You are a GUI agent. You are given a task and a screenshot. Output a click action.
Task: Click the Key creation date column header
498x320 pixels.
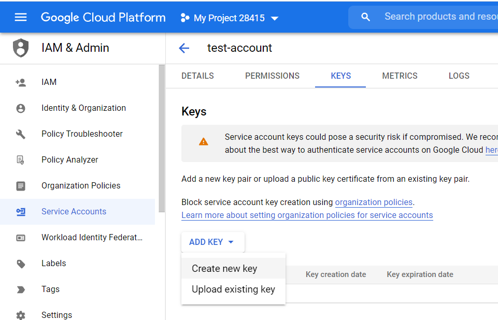click(x=336, y=274)
